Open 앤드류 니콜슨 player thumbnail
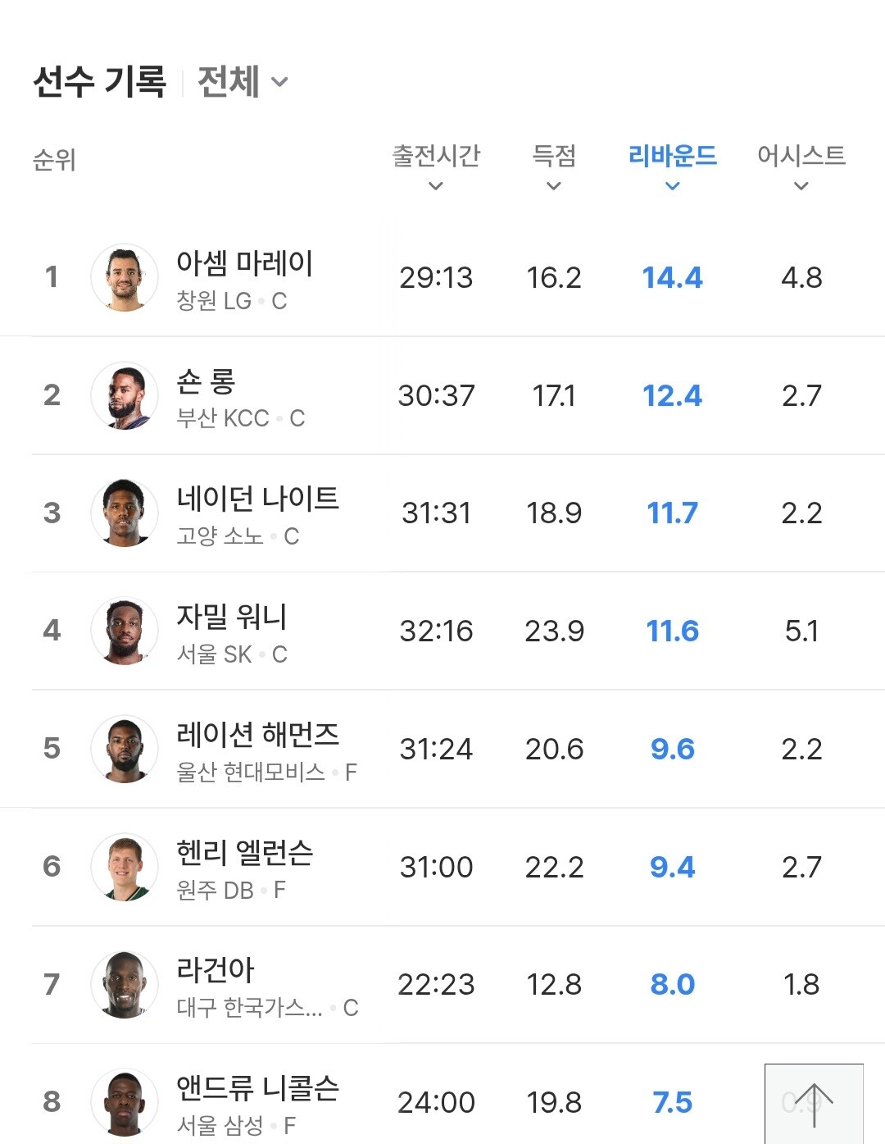Viewport: 885px width, 1144px height. [x=125, y=1102]
